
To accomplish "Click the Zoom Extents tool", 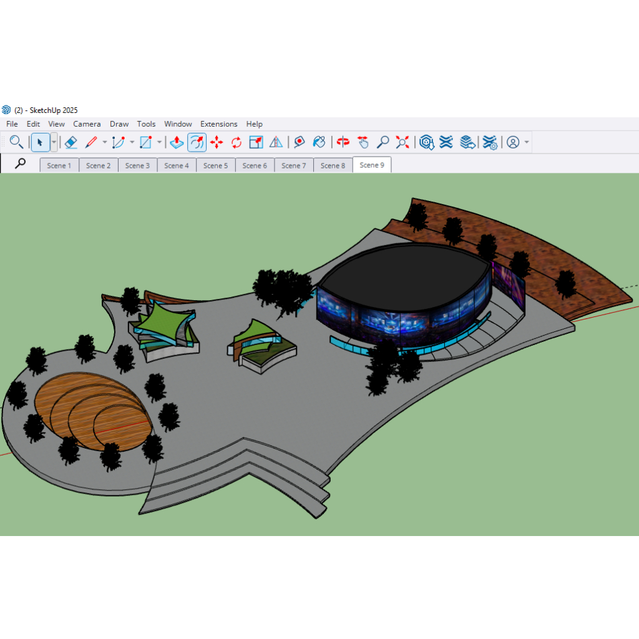I will coord(402,142).
